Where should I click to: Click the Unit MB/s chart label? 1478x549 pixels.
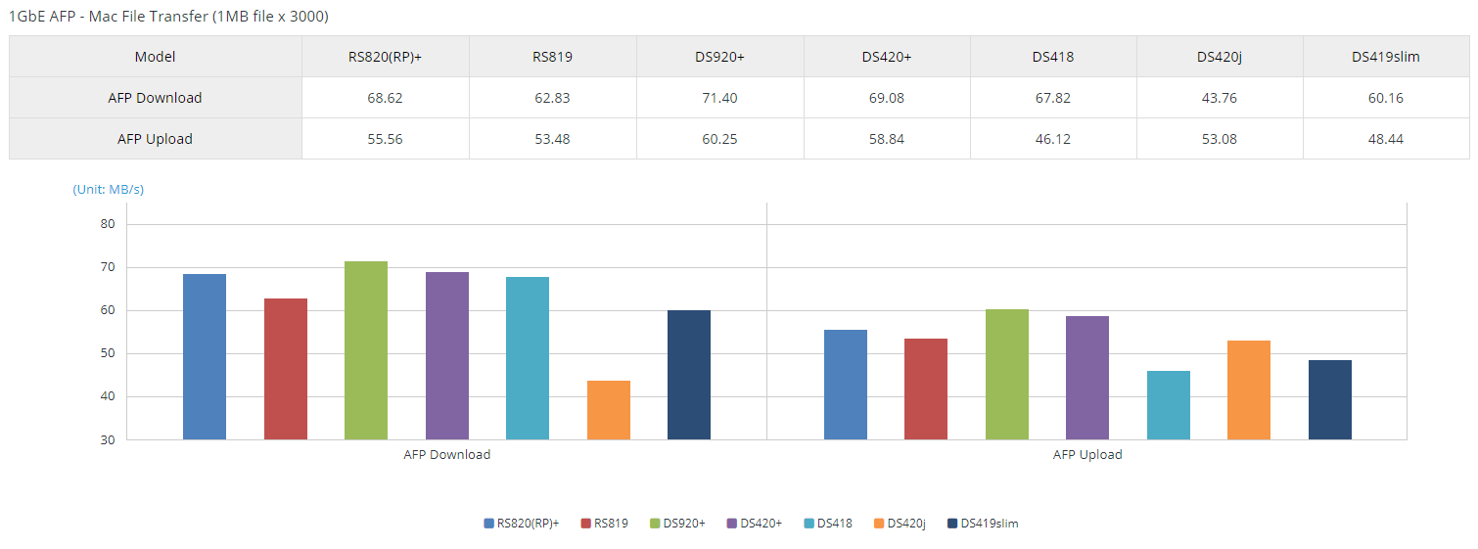point(109,189)
